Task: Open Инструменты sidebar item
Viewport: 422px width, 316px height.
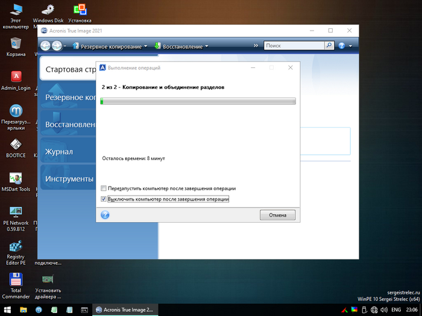Action: coord(68,179)
